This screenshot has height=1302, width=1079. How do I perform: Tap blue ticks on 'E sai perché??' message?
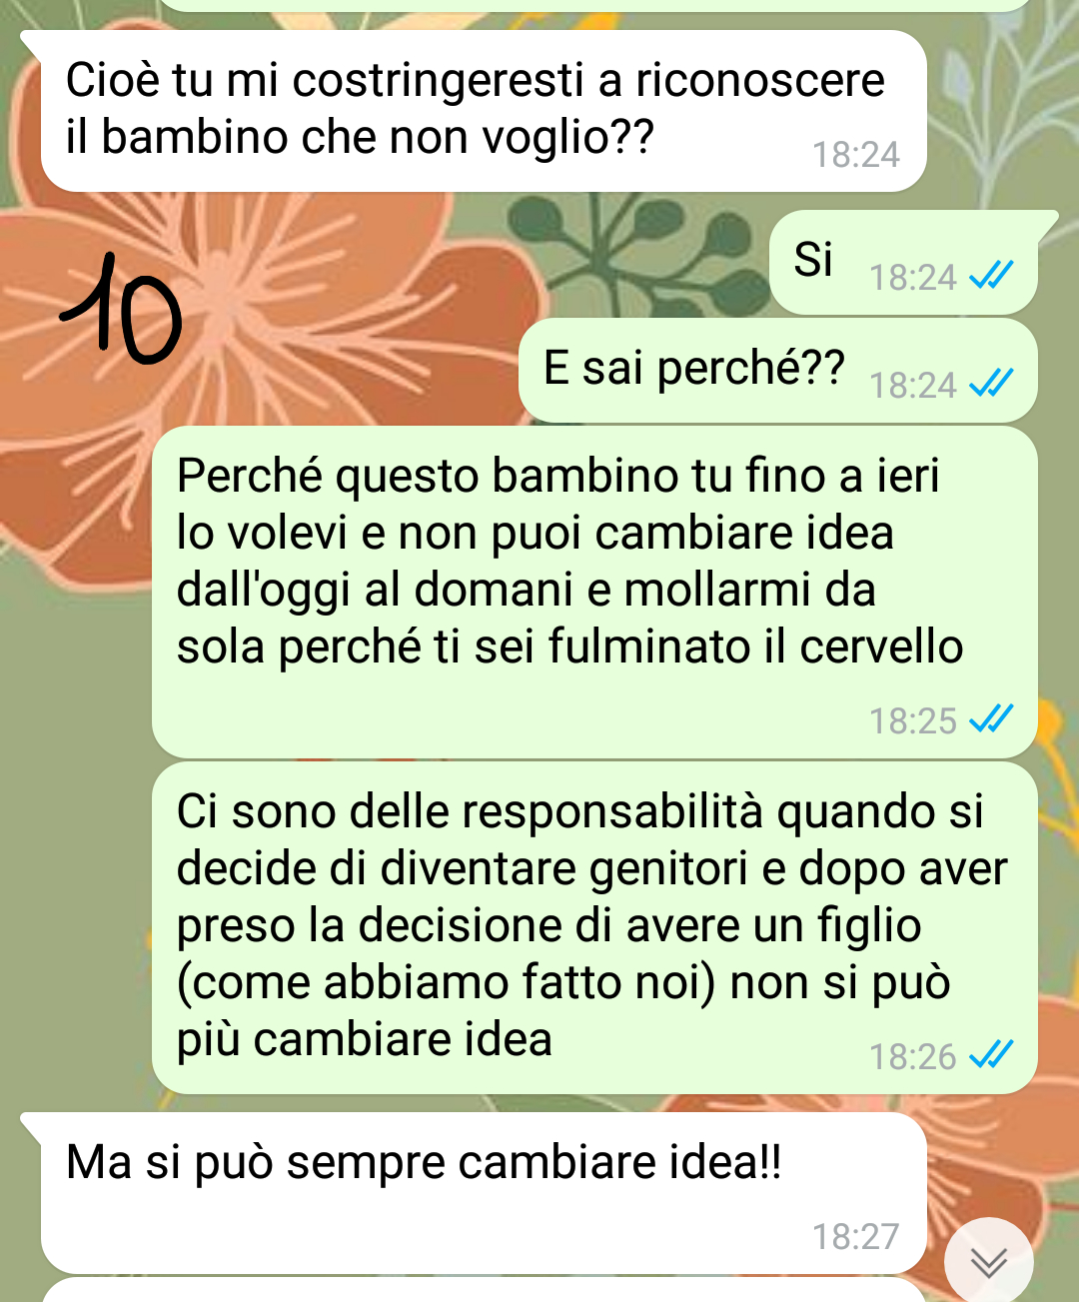click(992, 383)
